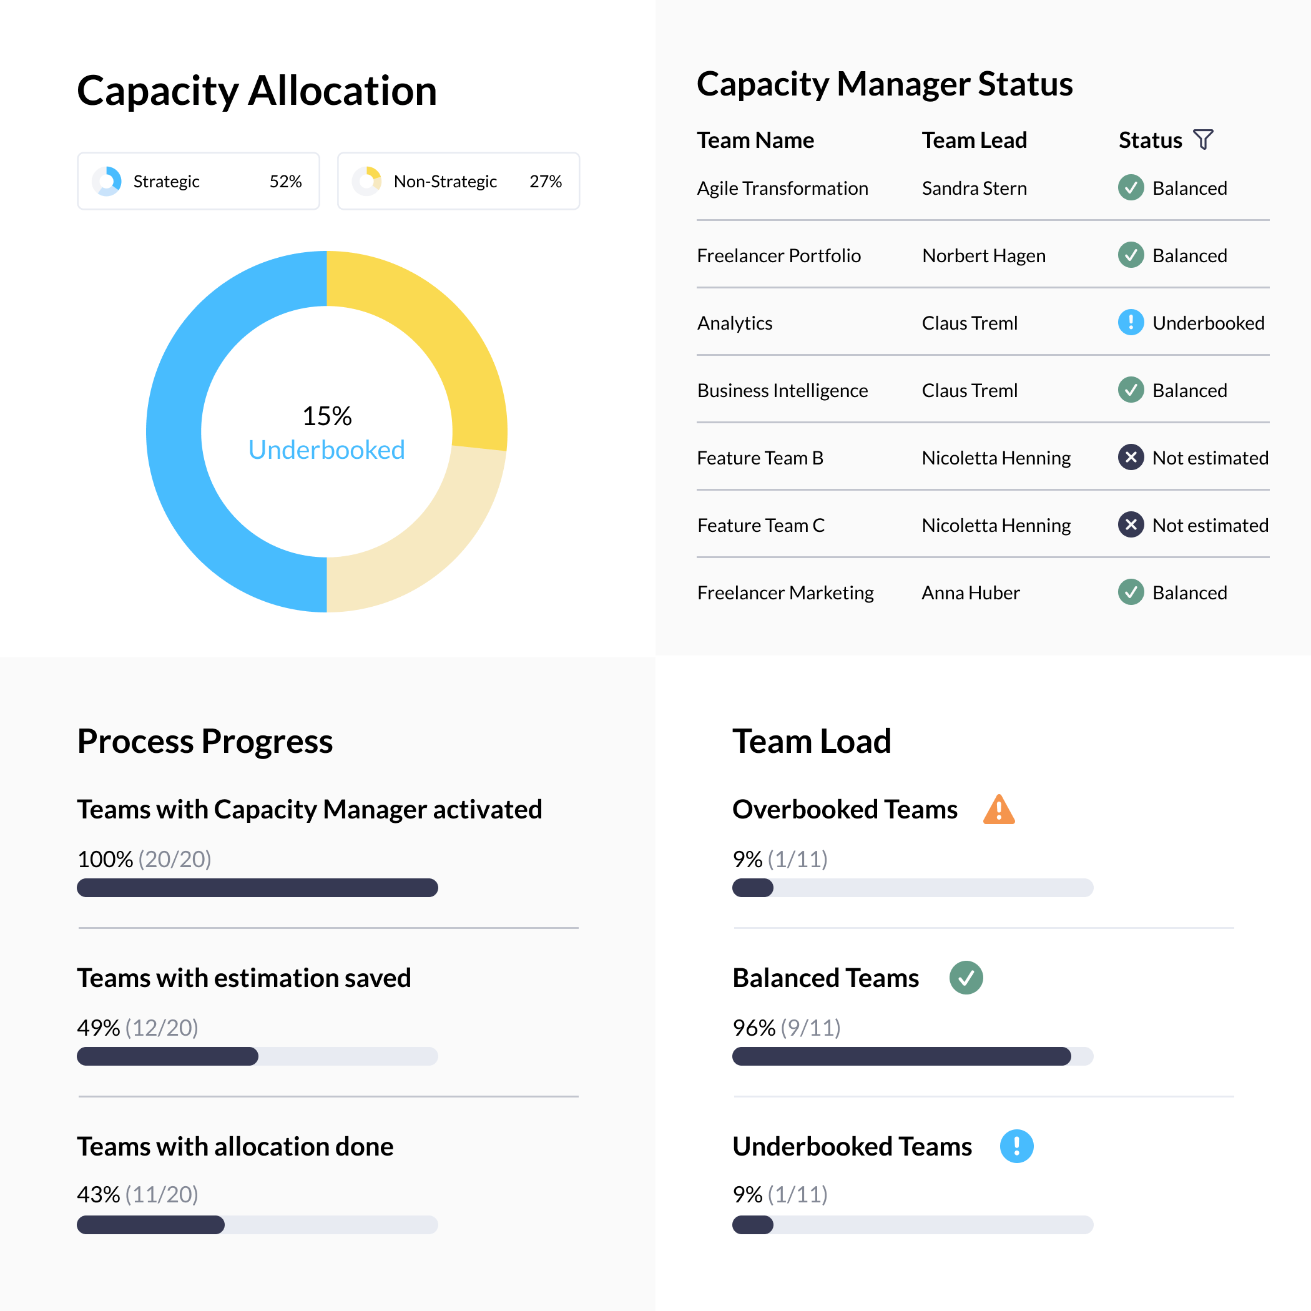Toggle the Balanced status icon for Business Intelligence
The height and width of the screenshot is (1311, 1311).
coord(1130,390)
